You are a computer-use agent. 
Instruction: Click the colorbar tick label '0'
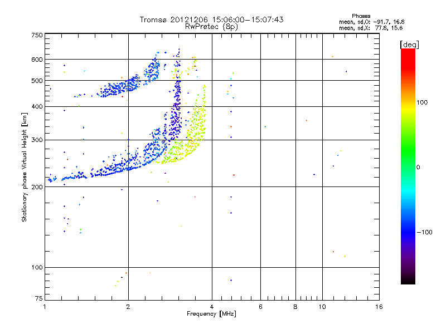418,168
